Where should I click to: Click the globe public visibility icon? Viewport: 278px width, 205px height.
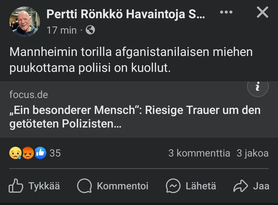click(90, 30)
